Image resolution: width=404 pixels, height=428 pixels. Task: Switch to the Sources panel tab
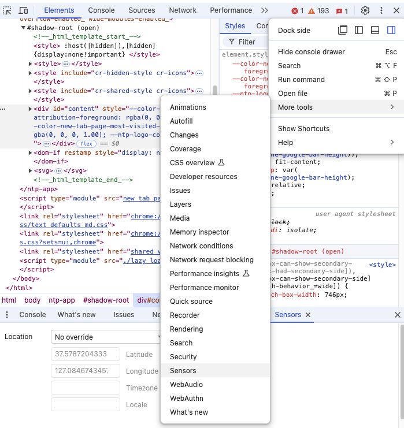(142, 10)
